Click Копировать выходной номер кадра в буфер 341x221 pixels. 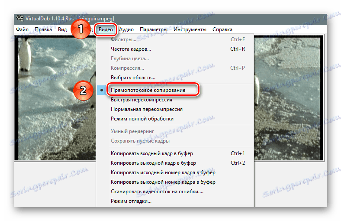[175, 182]
